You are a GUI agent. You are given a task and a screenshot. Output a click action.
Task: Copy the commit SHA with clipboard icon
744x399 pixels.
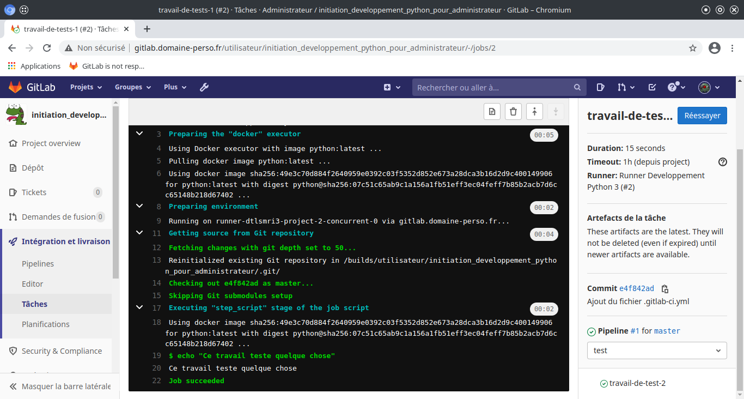pos(664,289)
